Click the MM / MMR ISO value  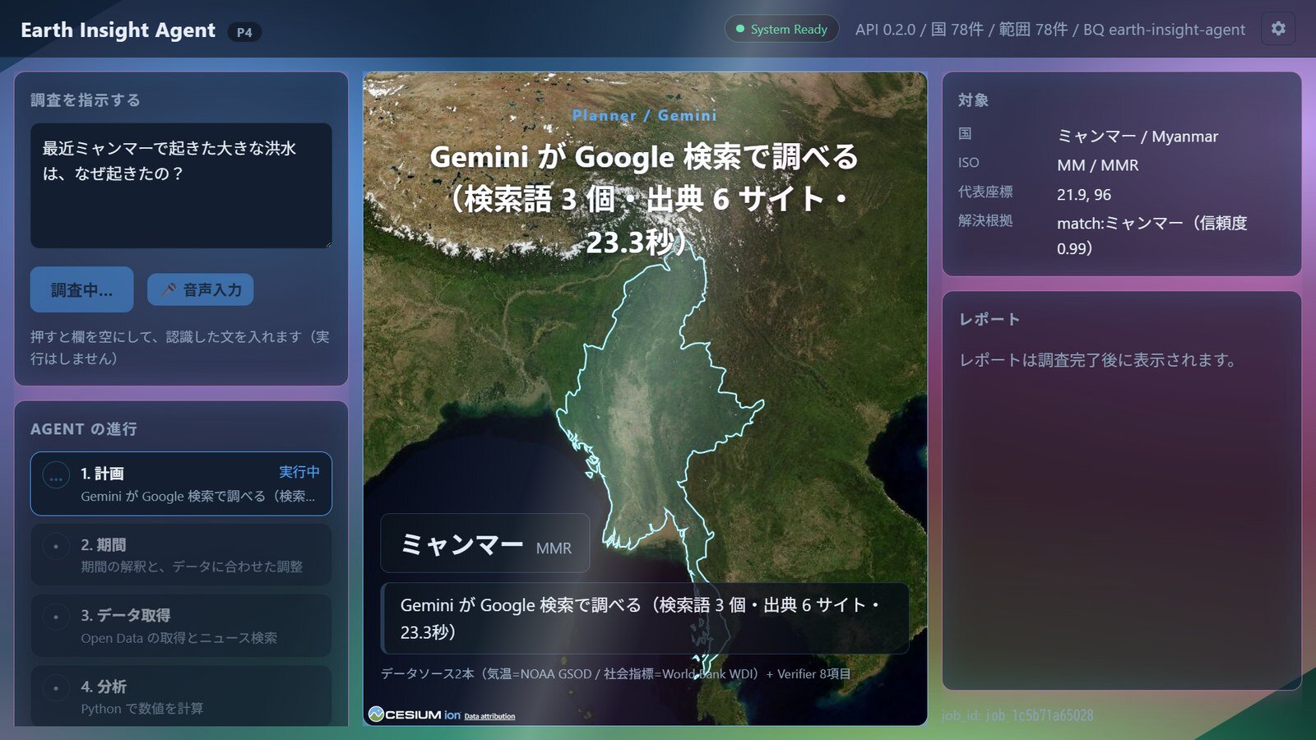tap(1098, 165)
